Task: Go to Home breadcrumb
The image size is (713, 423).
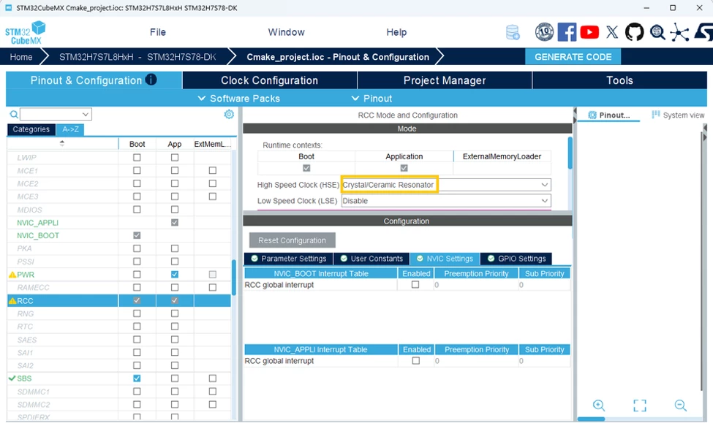Action: (21, 57)
